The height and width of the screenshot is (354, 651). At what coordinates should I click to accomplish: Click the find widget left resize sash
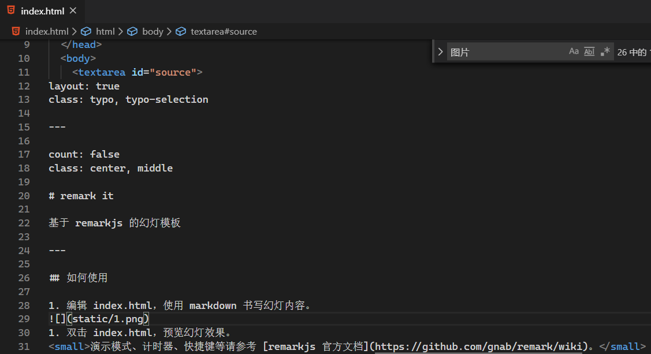point(433,51)
